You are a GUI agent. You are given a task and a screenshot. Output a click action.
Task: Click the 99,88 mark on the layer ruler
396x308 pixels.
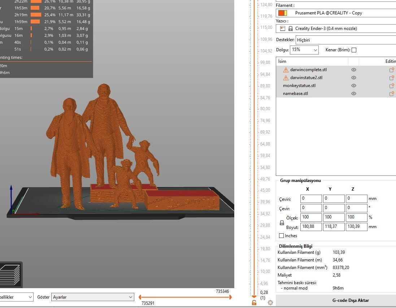265,62
